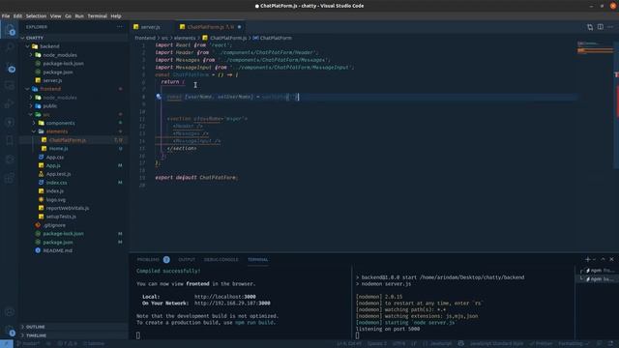The image size is (619, 348).
Task: Open the File menu
Action: [x=6, y=16]
